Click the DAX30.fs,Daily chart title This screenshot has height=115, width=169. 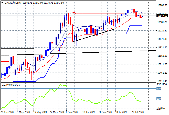point(13,3)
